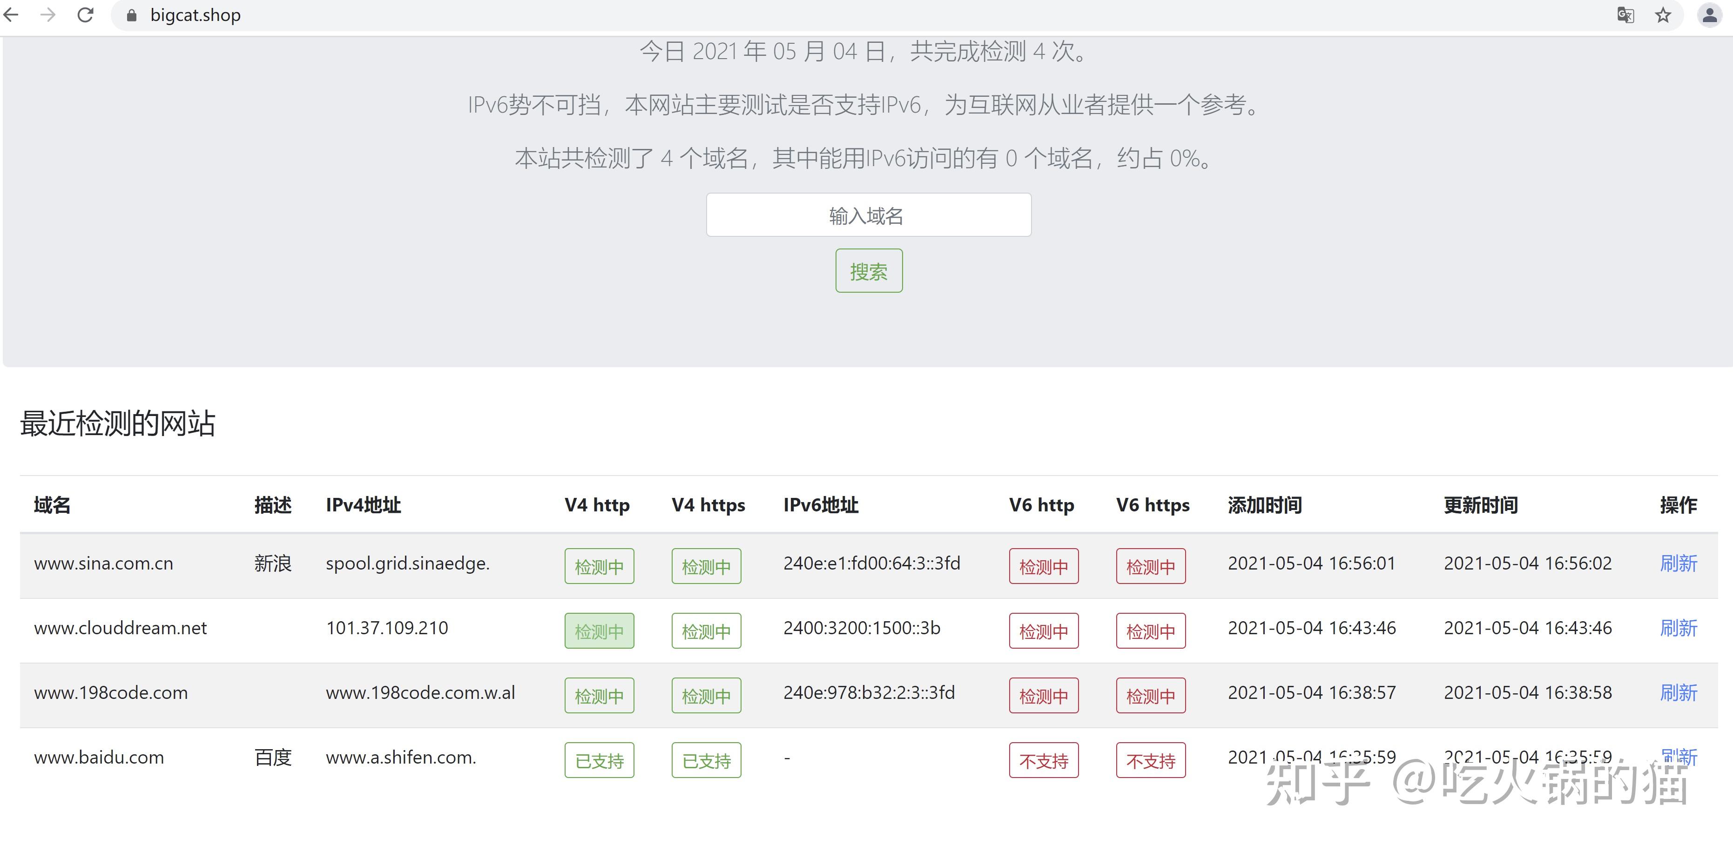Click the www.baidu.com domain cell

(99, 757)
